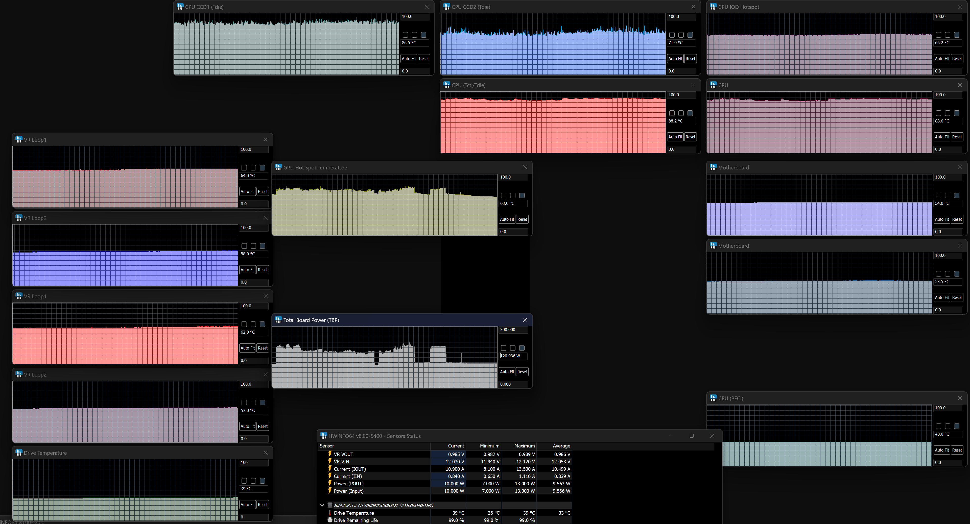The image size is (970, 524).
Task: Toggle the rightmost filled checkbox in CPU (PECI) graph
Action: [956, 426]
